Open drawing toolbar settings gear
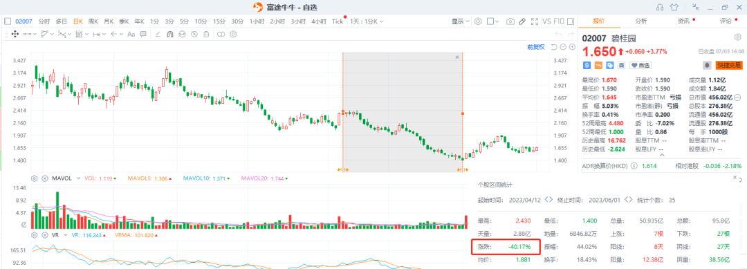The image size is (747, 269). (234, 34)
